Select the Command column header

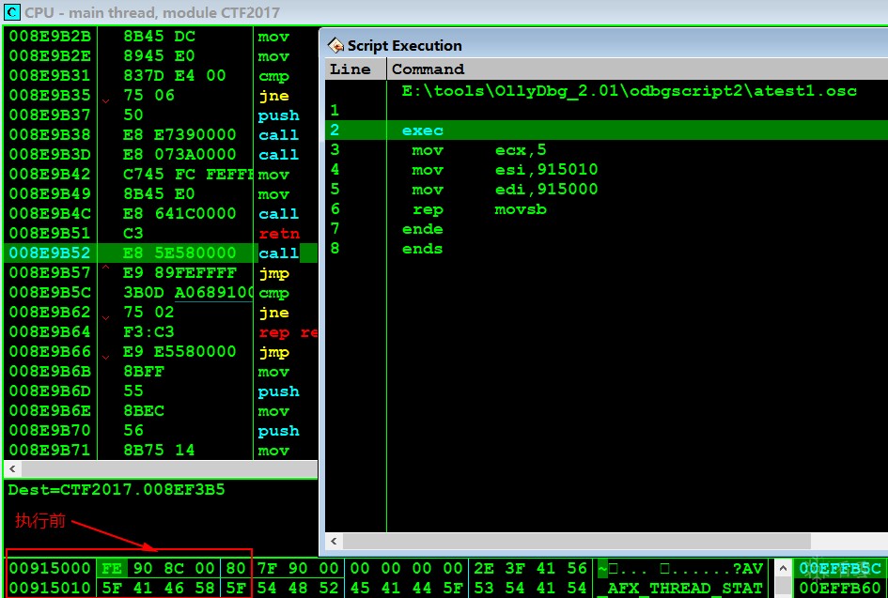637,69
